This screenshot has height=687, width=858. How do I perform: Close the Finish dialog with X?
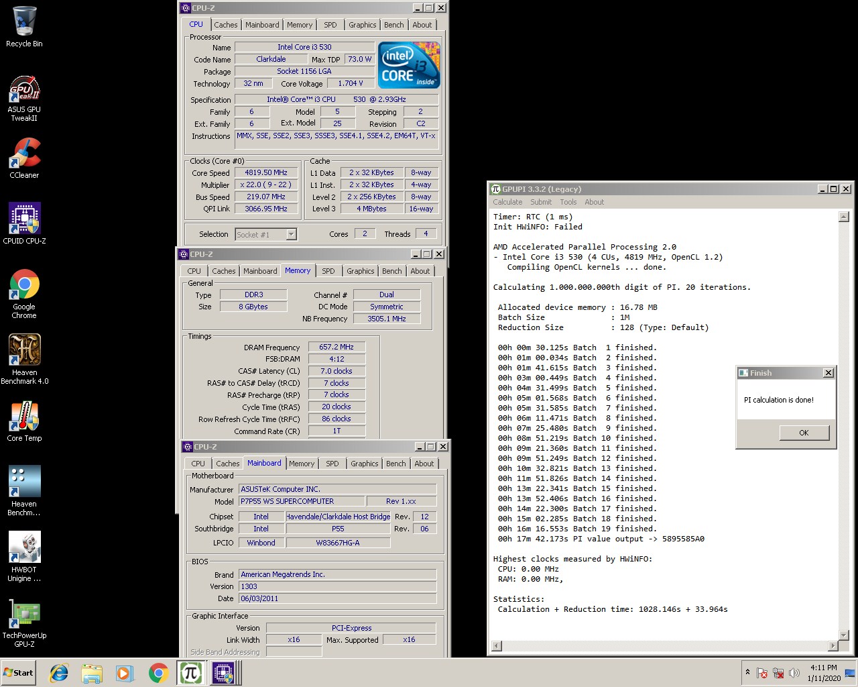[x=829, y=373]
